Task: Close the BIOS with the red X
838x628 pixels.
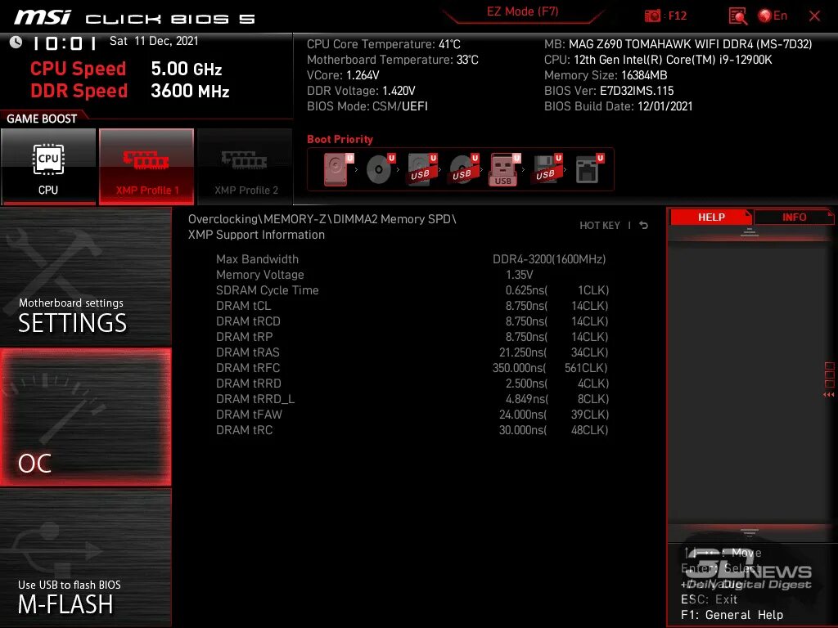Action: tap(814, 16)
